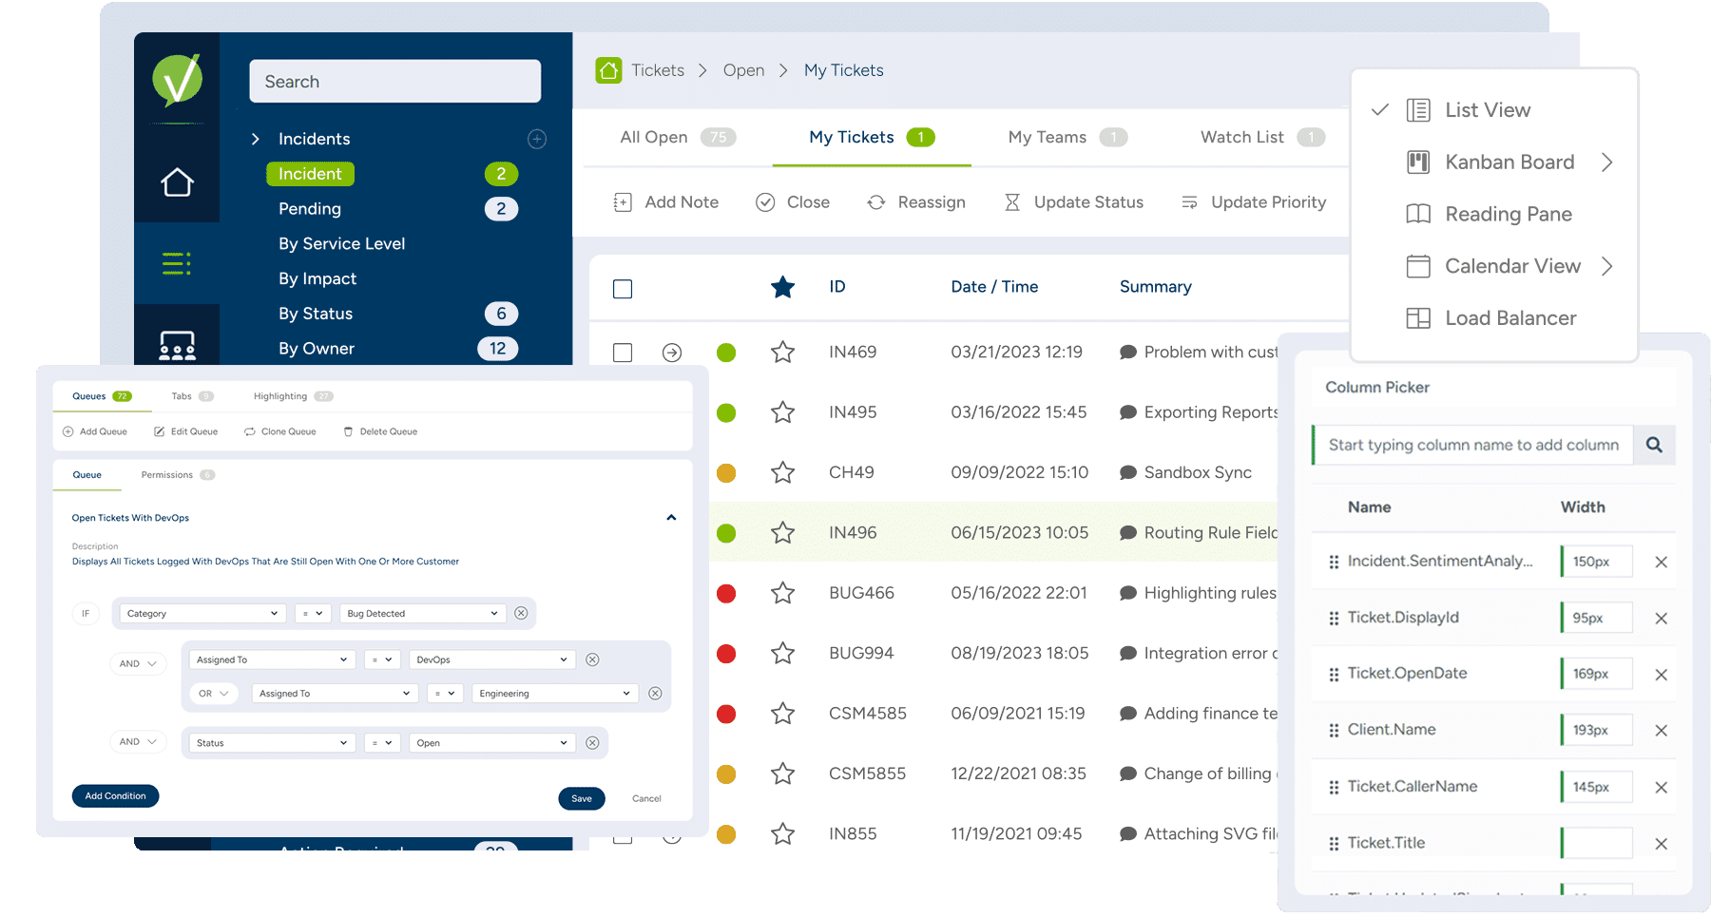Check the checkbox for ticket IN469

tap(623, 353)
